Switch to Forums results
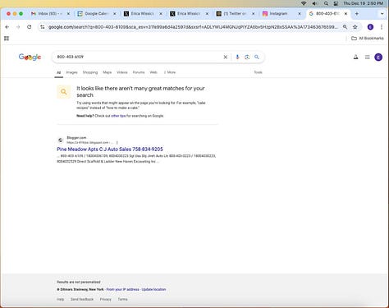The image size is (389, 308). [x=139, y=72]
